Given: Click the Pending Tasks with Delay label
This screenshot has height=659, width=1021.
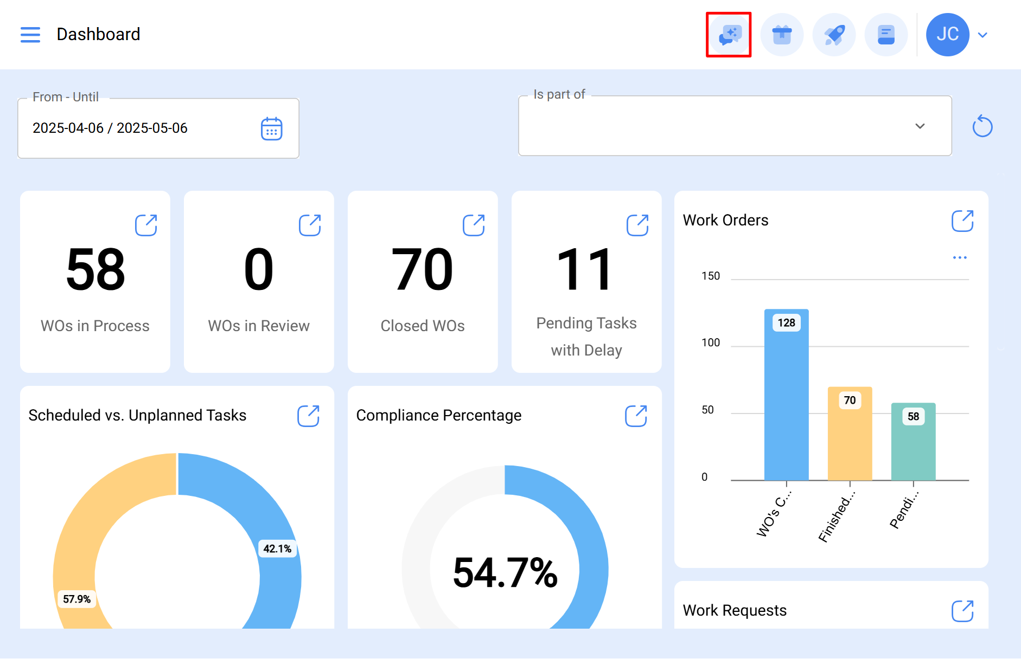Looking at the screenshot, I should (x=586, y=337).
